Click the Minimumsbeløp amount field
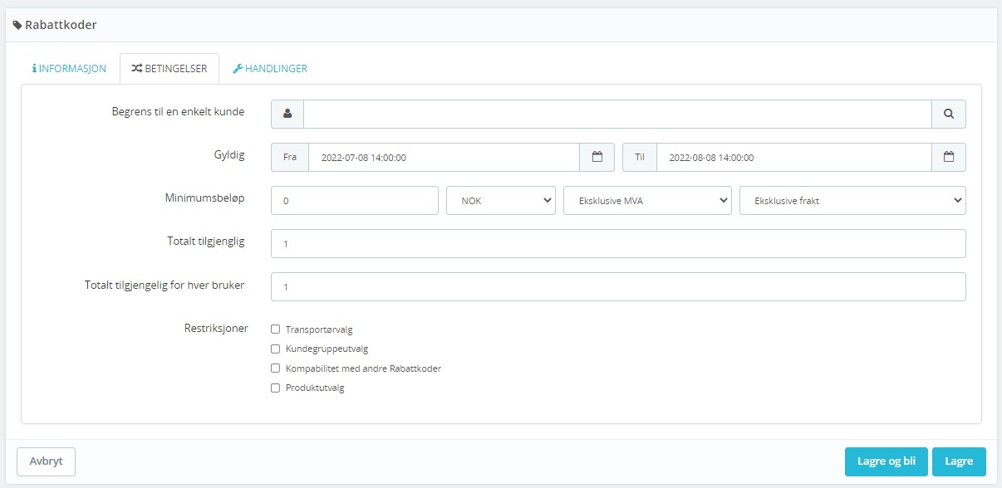This screenshot has width=1002, height=488. [x=355, y=200]
